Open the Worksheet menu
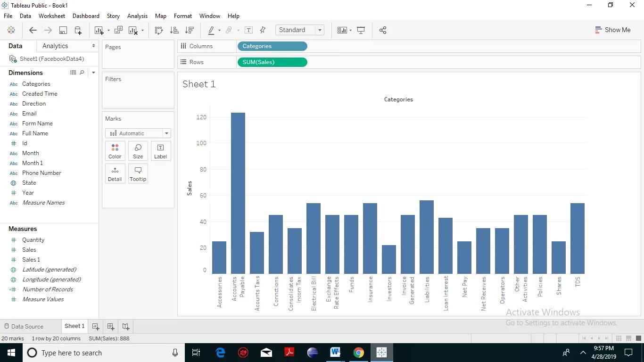Screen dimensions: 644x362 pos(52,16)
